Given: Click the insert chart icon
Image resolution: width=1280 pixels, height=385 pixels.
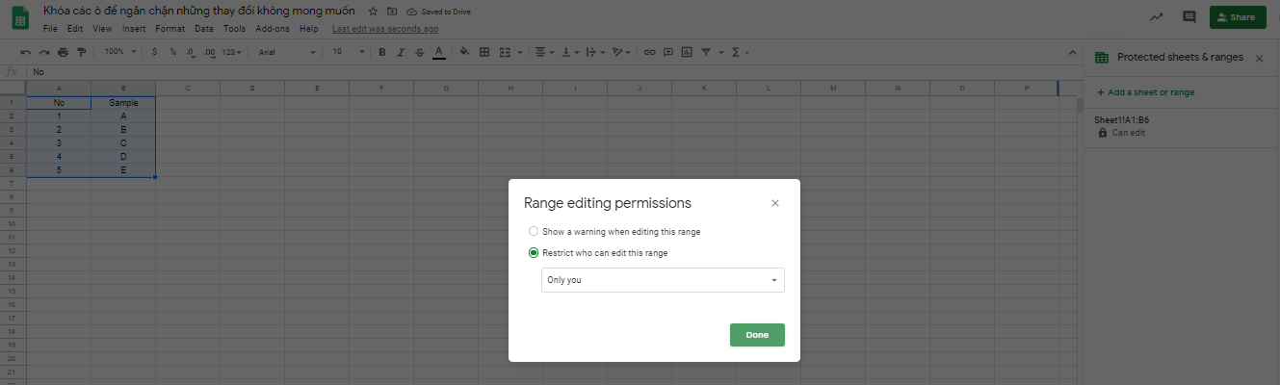Looking at the screenshot, I should click(x=687, y=52).
